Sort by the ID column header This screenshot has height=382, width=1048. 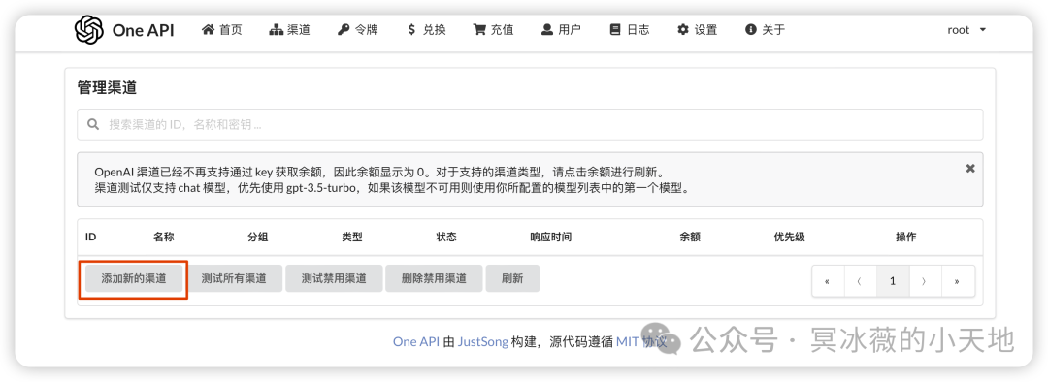[90, 238]
